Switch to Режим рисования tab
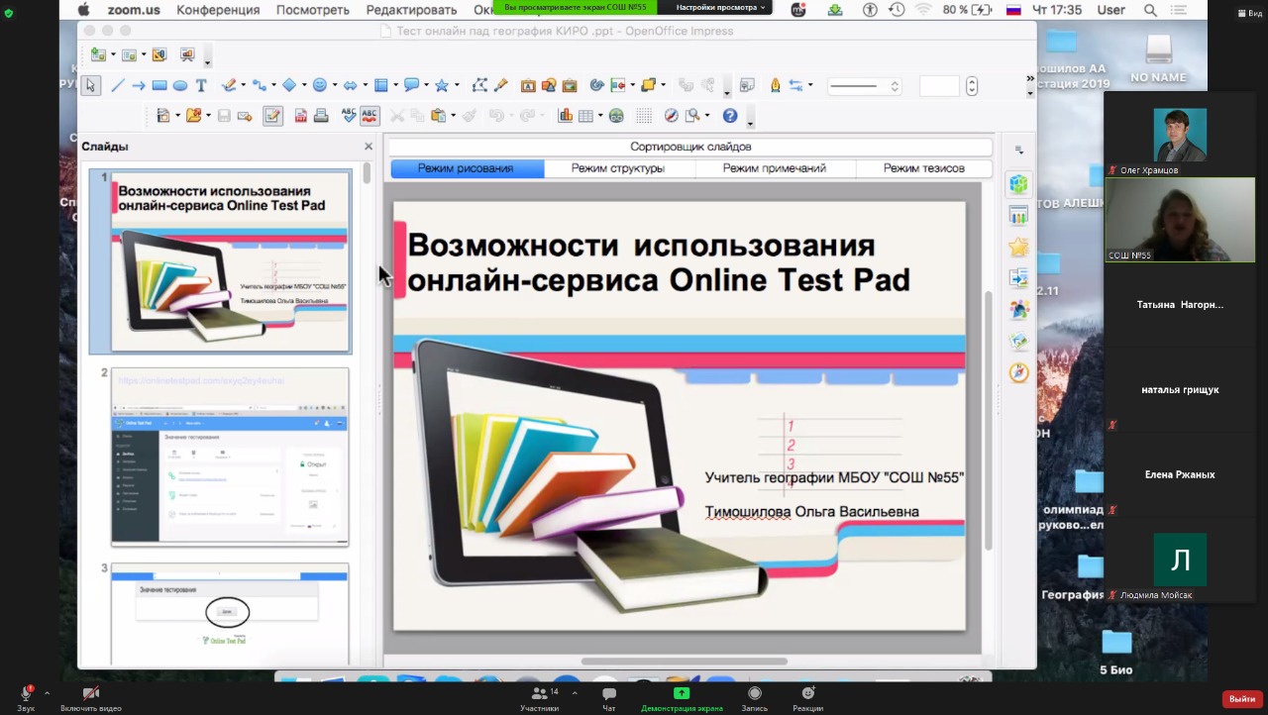The width and height of the screenshot is (1268, 715). click(x=466, y=168)
